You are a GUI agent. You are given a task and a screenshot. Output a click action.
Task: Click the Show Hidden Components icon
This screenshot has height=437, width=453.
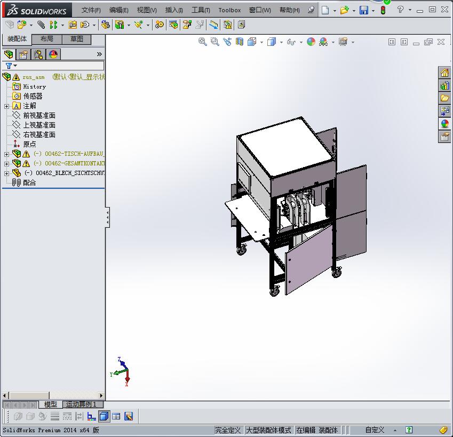click(106, 25)
